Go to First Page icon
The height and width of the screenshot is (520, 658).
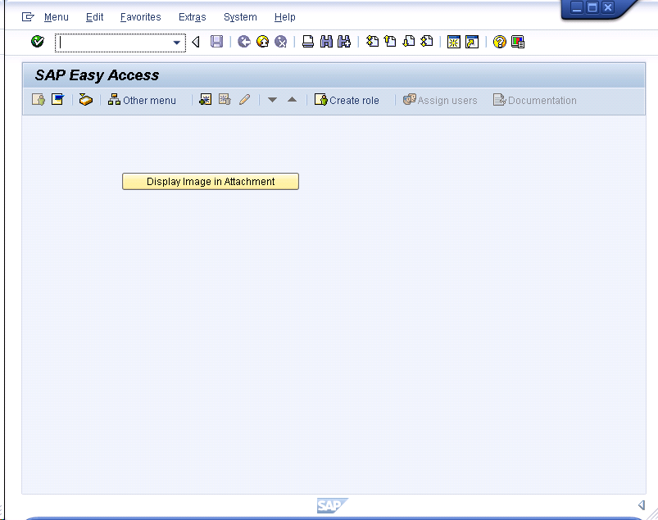372,42
